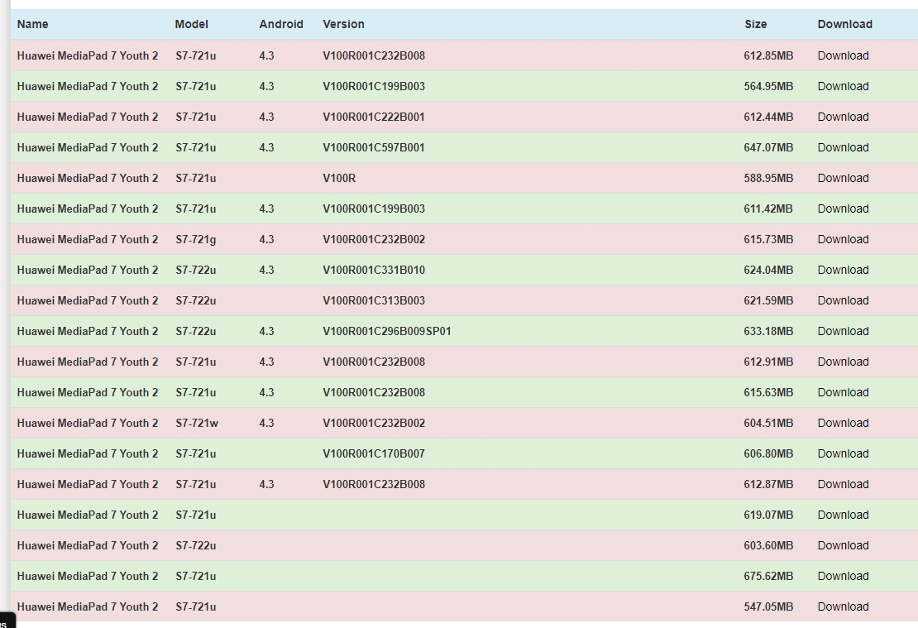
Task: Select version text V100R001C597B001
Action: point(374,147)
